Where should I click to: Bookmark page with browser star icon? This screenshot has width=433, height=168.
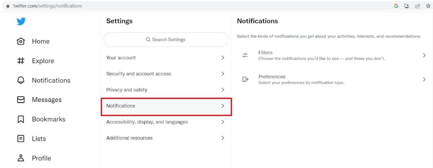(x=428, y=6)
